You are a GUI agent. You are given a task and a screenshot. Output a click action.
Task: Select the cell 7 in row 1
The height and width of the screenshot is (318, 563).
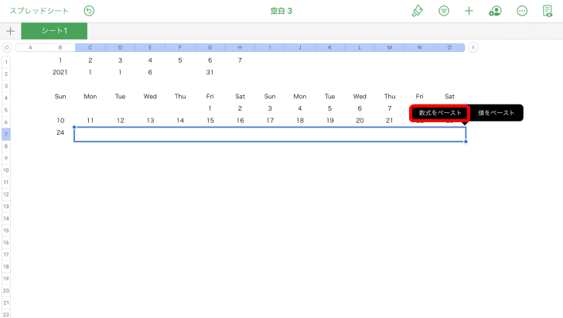pyautogui.click(x=240, y=60)
